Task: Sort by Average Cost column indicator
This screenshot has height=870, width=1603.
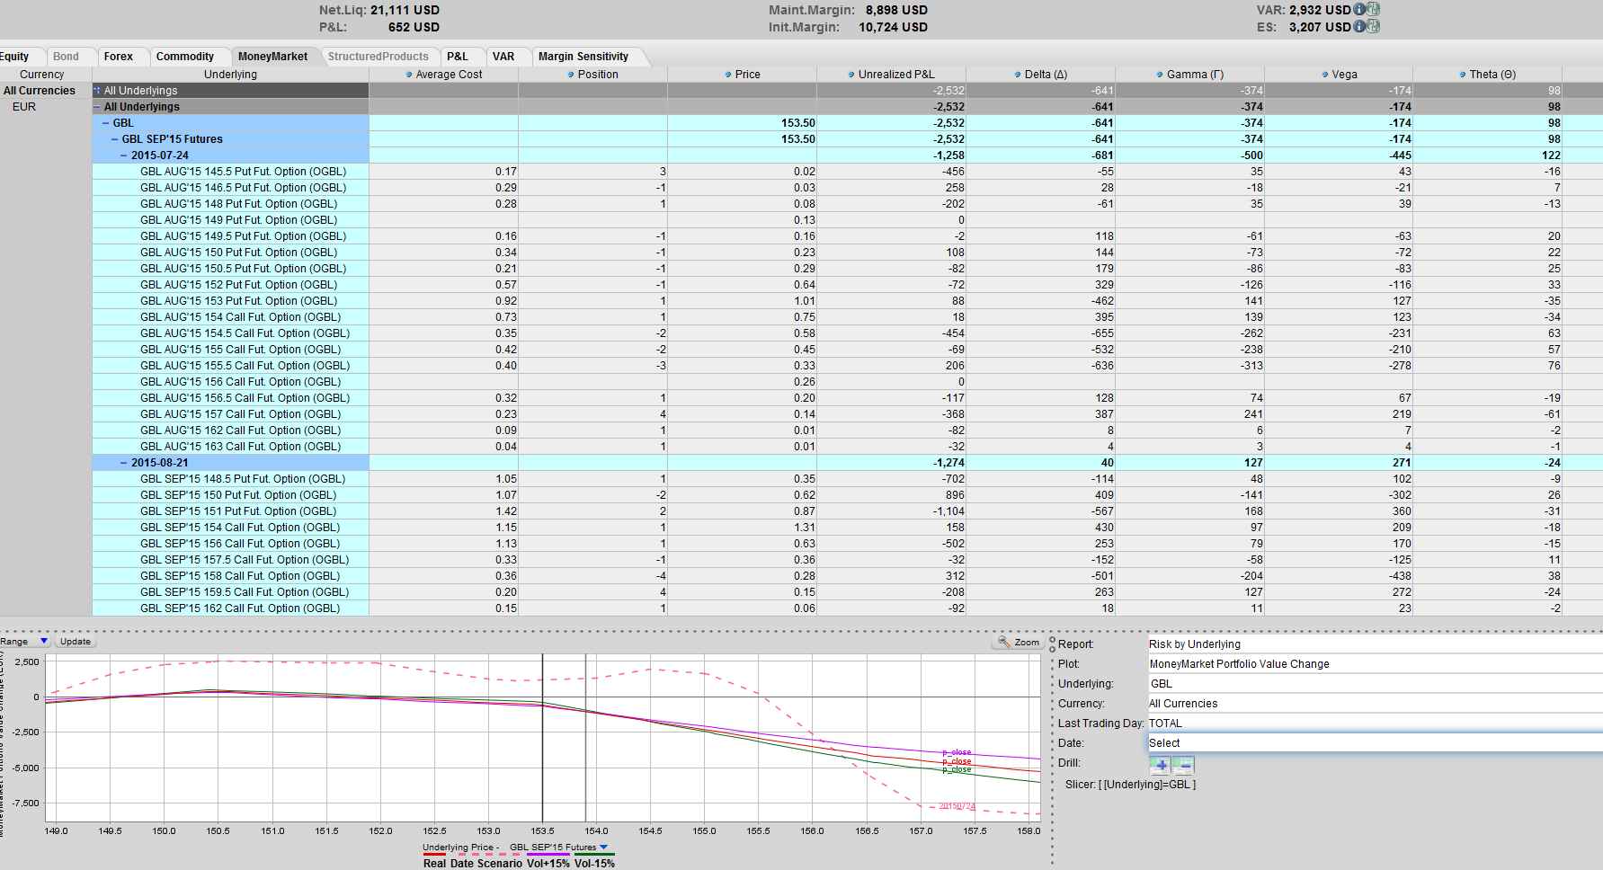Action: click(x=410, y=75)
